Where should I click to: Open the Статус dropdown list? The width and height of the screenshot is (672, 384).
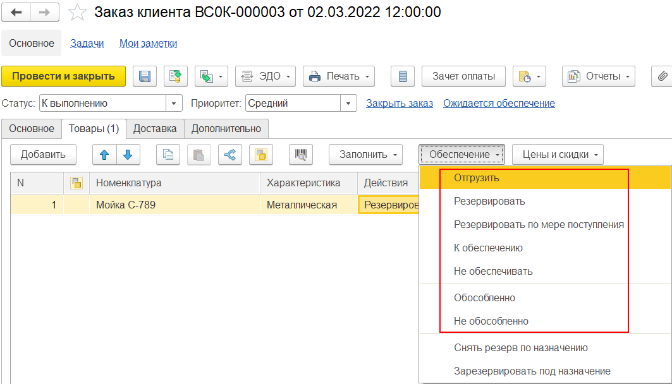[x=174, y=104]
